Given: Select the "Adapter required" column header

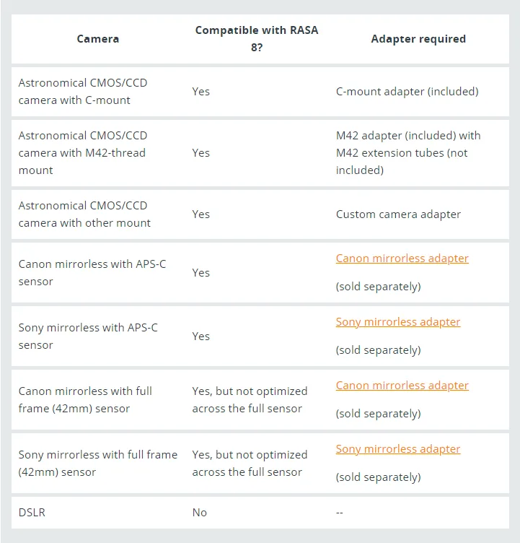Looking at the screenshot, I should 418,39.
